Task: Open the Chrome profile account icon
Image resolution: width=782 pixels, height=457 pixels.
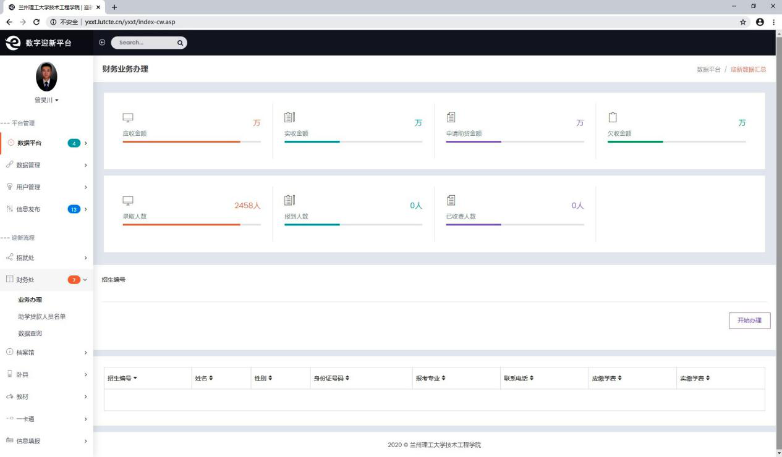Action: tap(760, 22)
